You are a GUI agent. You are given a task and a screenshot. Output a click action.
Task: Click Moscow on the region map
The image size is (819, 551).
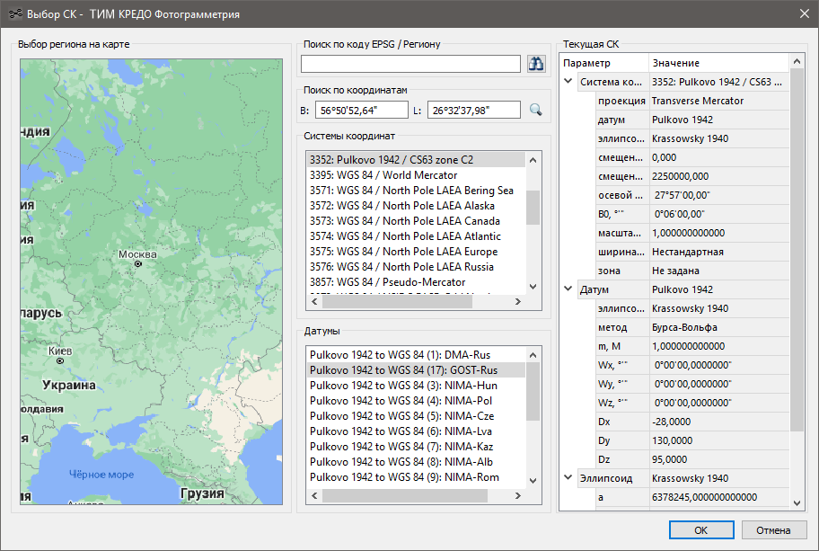(x=137, y=264)
